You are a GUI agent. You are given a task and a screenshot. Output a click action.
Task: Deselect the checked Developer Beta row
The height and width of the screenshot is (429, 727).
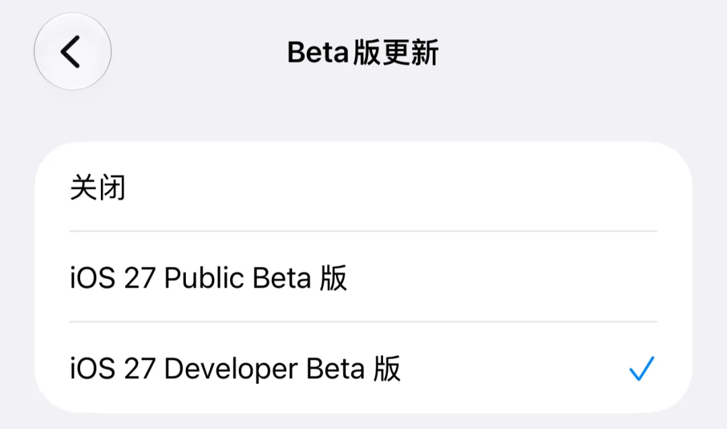pos(363,368)
